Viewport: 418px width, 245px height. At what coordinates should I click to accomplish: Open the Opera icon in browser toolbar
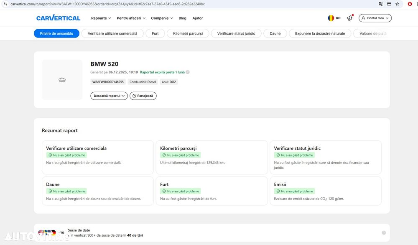(410, 4)
